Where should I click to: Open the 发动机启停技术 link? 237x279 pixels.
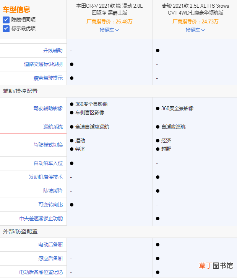point(46,177)
